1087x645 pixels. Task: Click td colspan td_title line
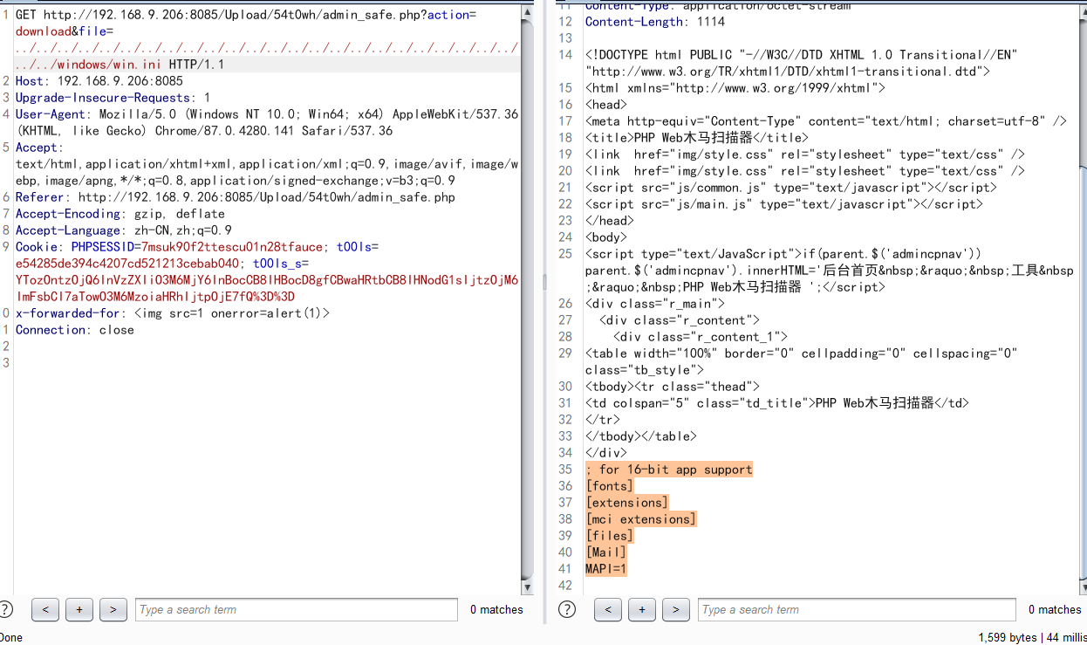pyautogui.click(x=777, y=403)
